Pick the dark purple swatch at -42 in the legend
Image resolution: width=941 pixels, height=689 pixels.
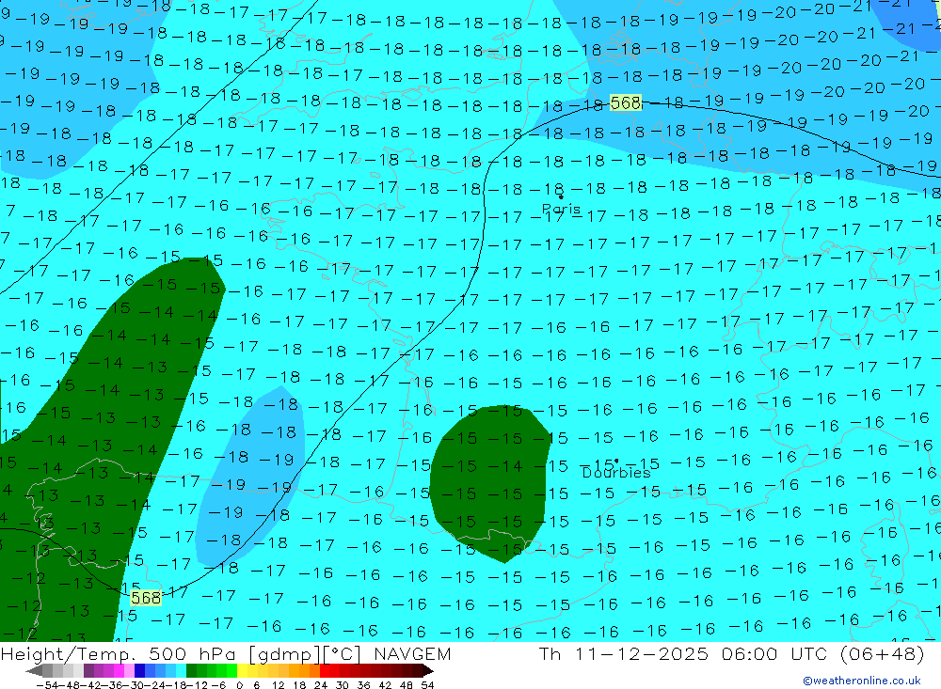88,671
